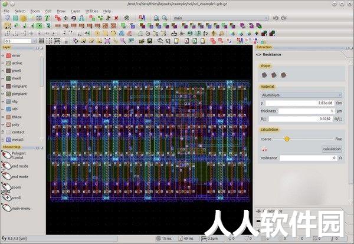Click the calculation button
The width and height of the screenshot is (354, 244).
(332, 149)
